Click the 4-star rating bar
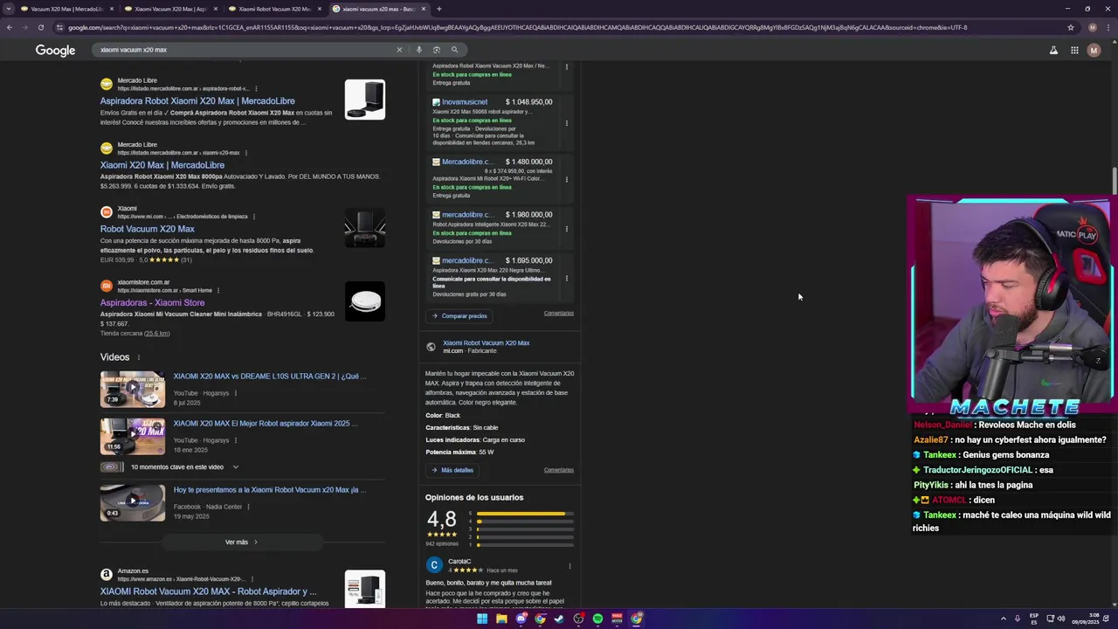 click(525, 522)
